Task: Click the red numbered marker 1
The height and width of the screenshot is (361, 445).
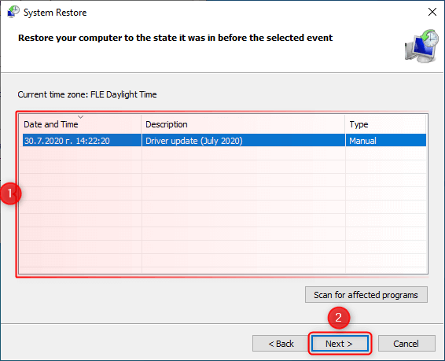Action: coord(10,193)
